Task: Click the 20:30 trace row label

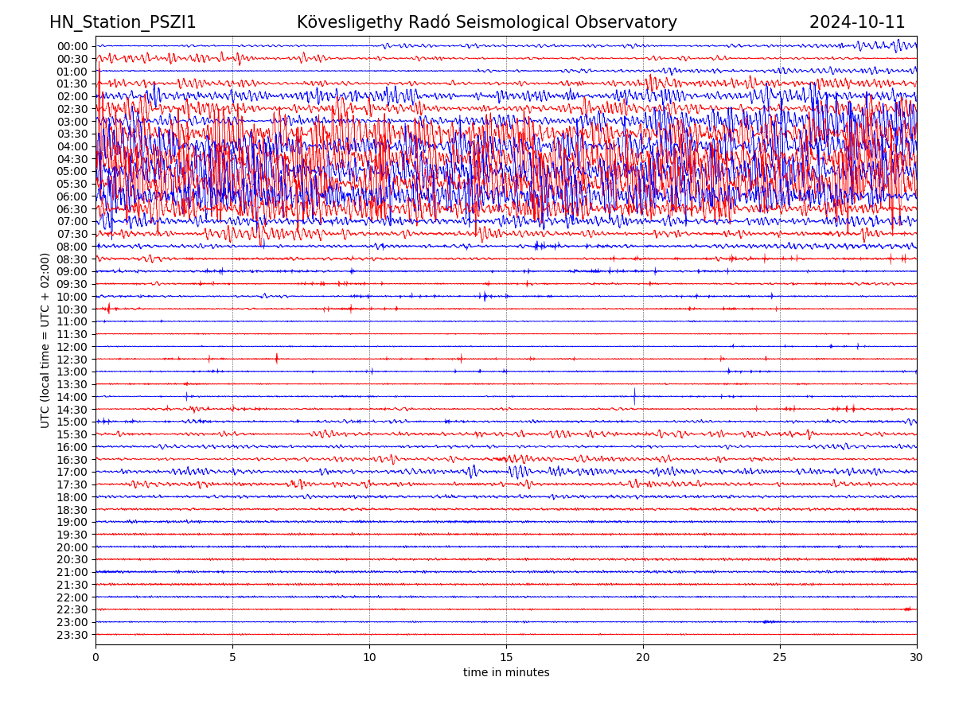Action: [x=72, y=560]
